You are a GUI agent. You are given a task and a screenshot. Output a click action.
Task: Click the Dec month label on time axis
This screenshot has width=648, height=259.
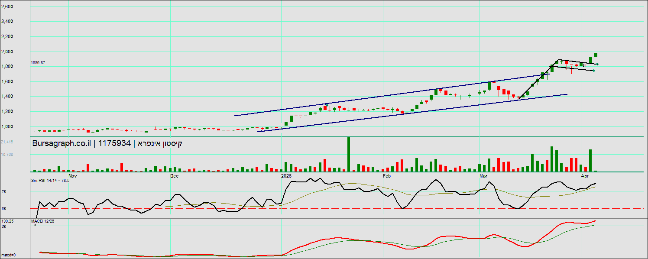(174, 176)
